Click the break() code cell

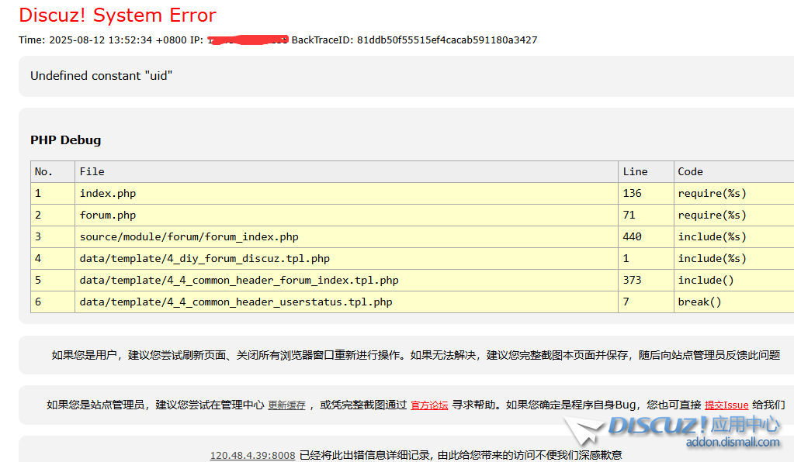pos(699,302)
